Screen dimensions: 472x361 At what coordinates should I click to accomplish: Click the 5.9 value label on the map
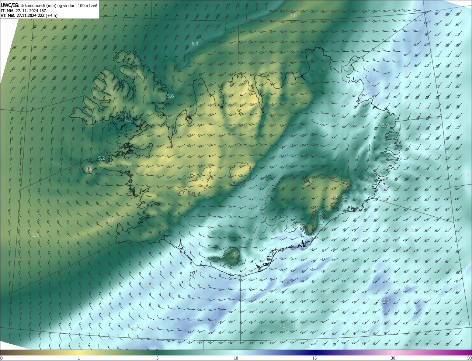pos(385,126)
